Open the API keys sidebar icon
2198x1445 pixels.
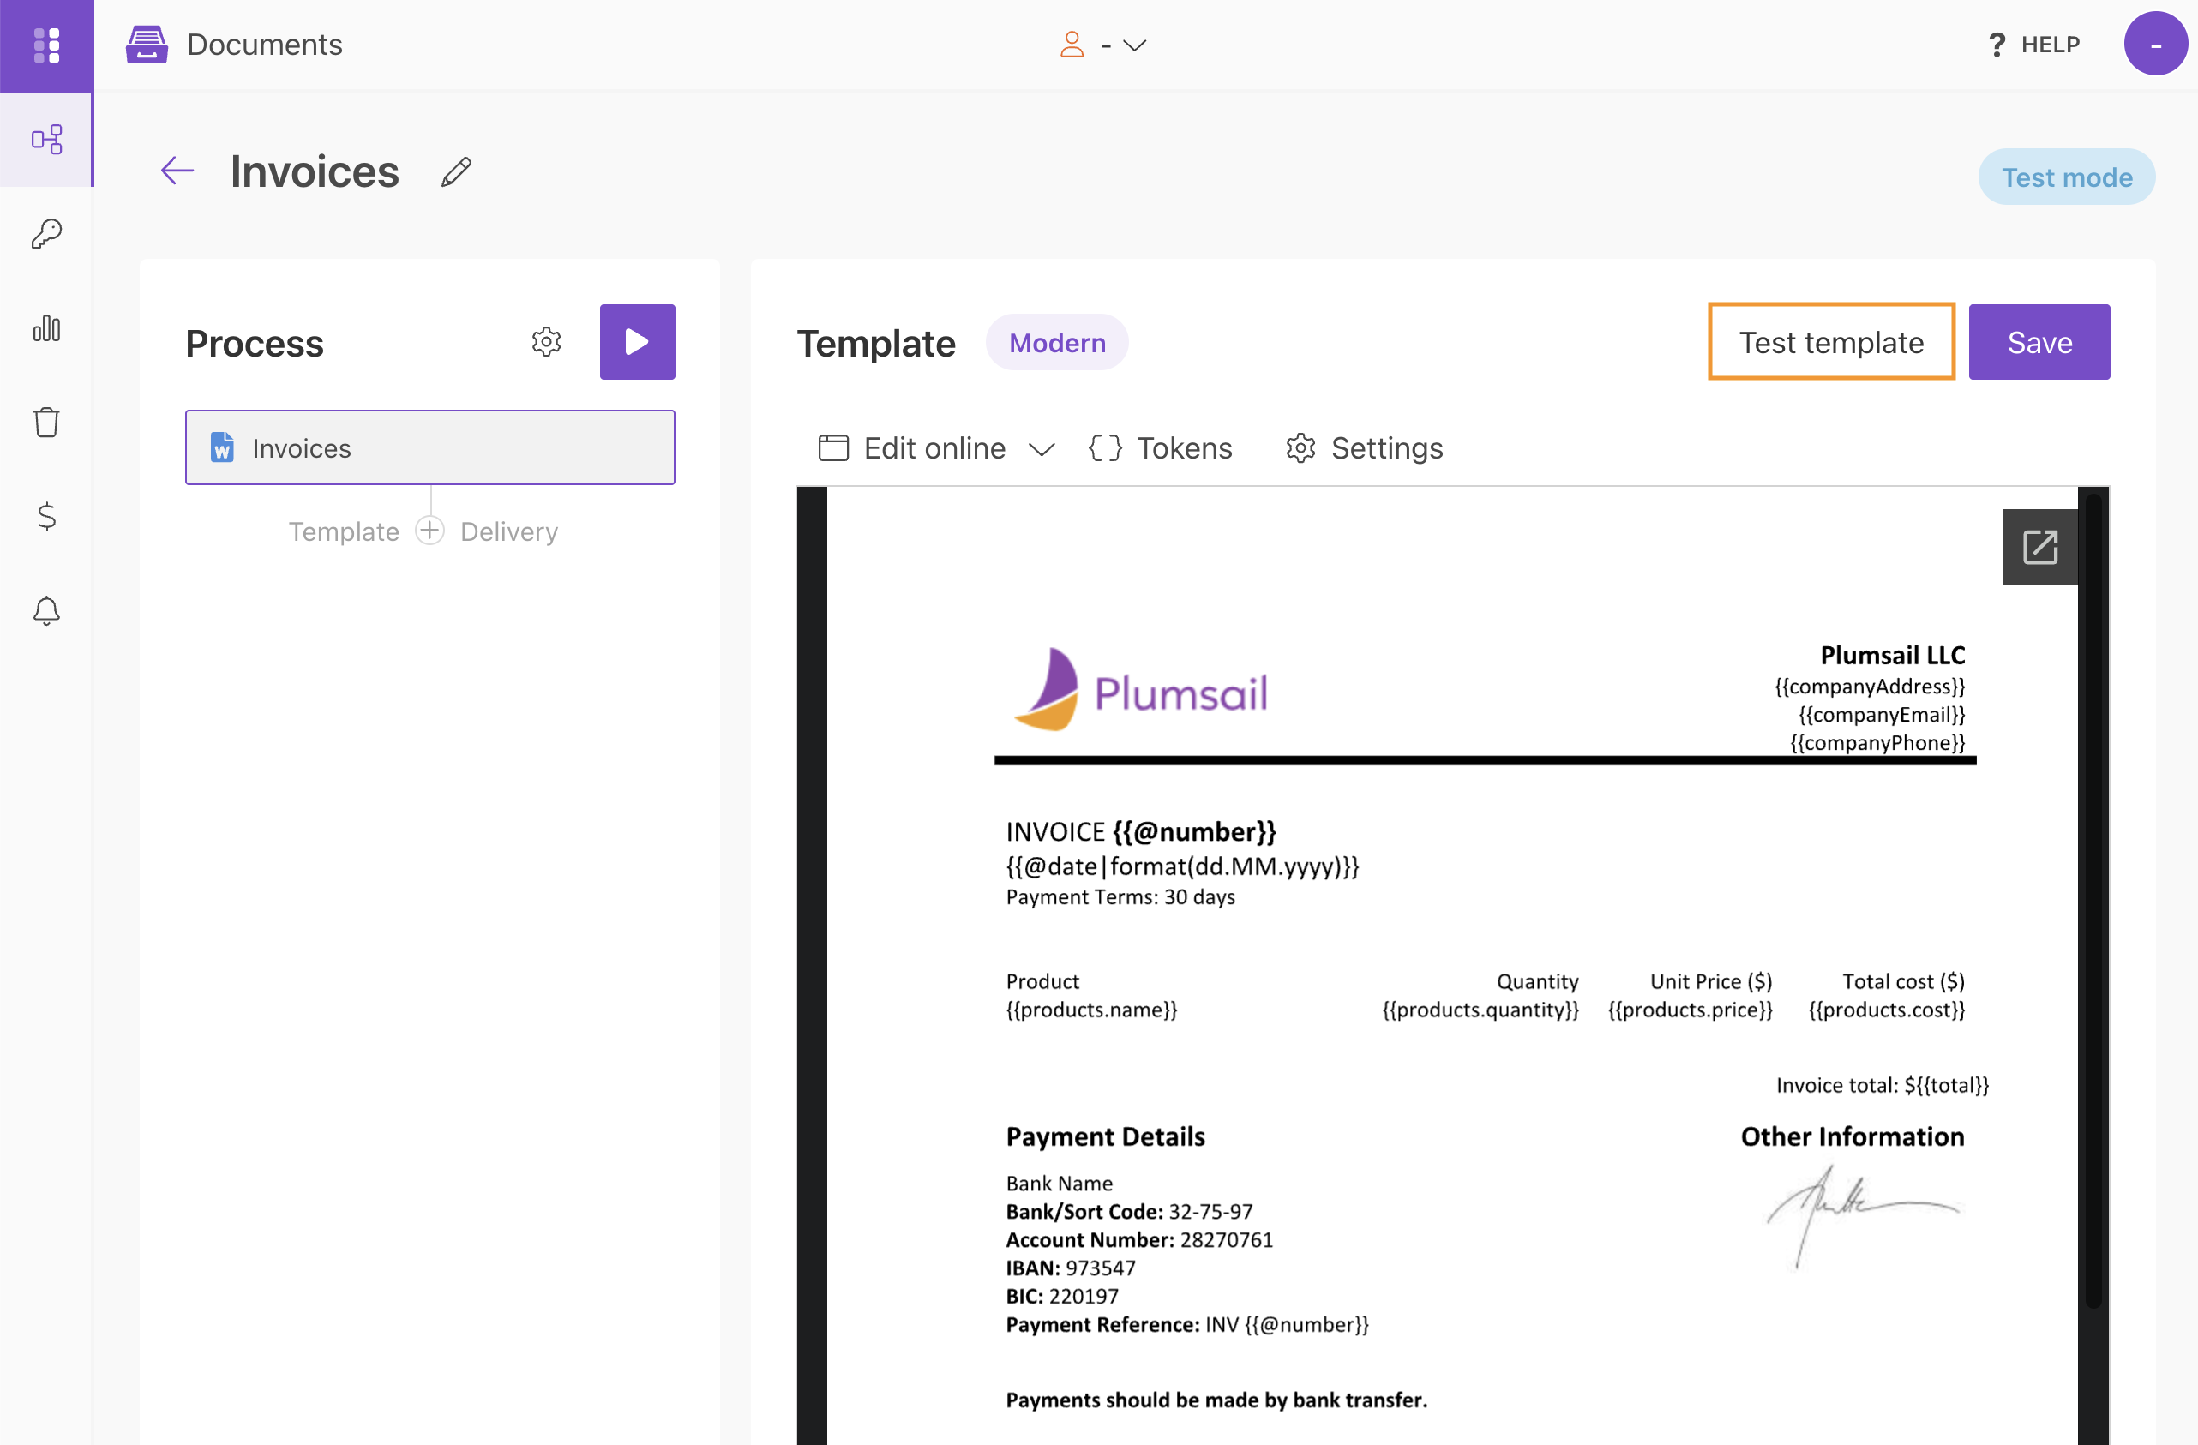[46, 234]
